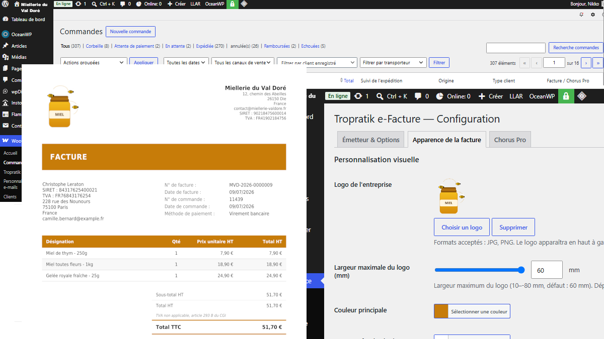This screenshot has width=604, height=339.
Task: Select Apparence de la facture tab
Action: [447, 140]
